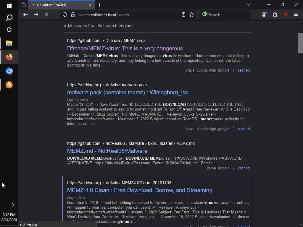This screenshot has height=227, width=303.
Task: Open the orange Avast icon in the taskbar
Action: coord(9,85)
